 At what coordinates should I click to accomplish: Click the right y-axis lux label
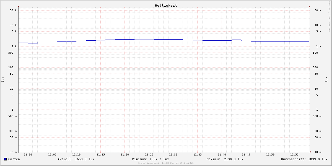click(326, 79)
